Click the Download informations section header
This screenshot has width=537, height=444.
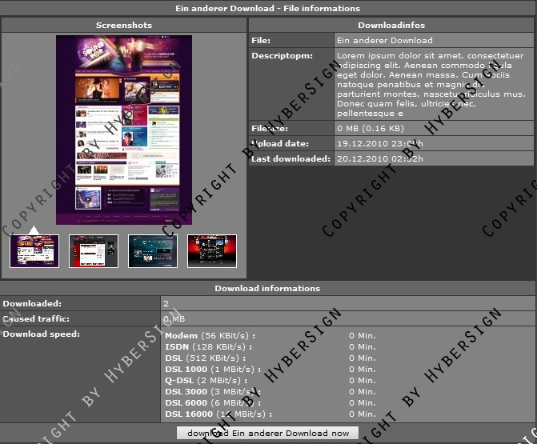tap(267, 288)
